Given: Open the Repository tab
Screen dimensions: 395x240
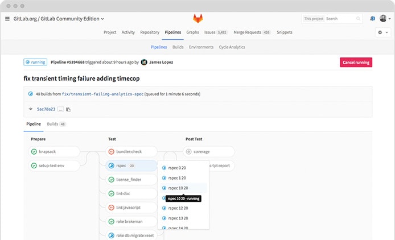Looking at the screenshot, I should tap(150, 32).
